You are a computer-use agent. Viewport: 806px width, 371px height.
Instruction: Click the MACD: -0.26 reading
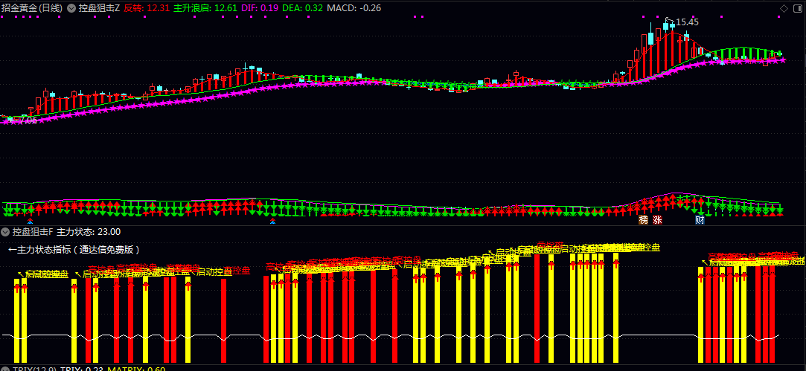pos(354,8)
